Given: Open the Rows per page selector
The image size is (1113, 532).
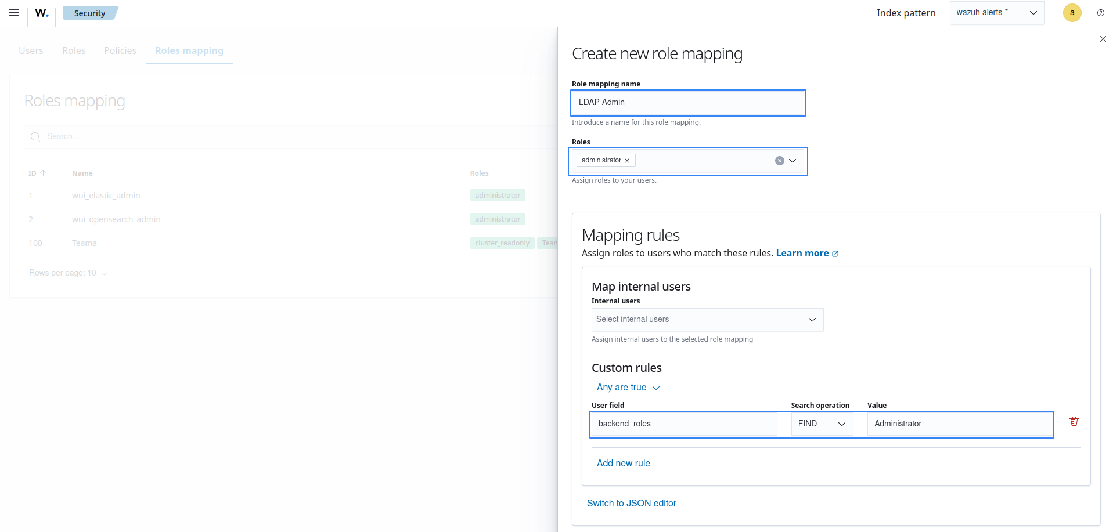Looking at the screenshot, I should [x=69, y=273].
